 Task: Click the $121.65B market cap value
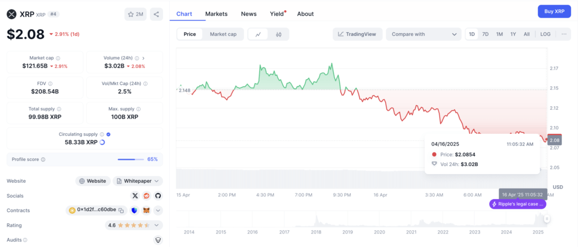click(35, 66)
